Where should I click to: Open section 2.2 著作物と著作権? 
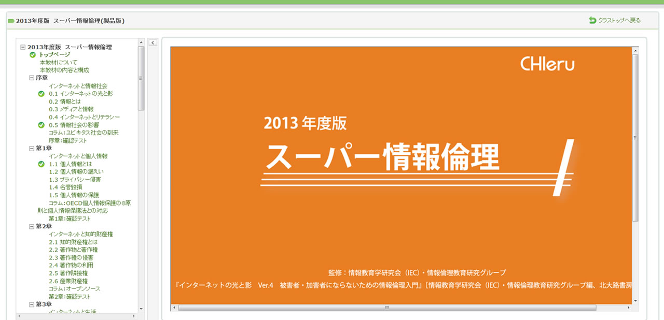pos(73,250)
